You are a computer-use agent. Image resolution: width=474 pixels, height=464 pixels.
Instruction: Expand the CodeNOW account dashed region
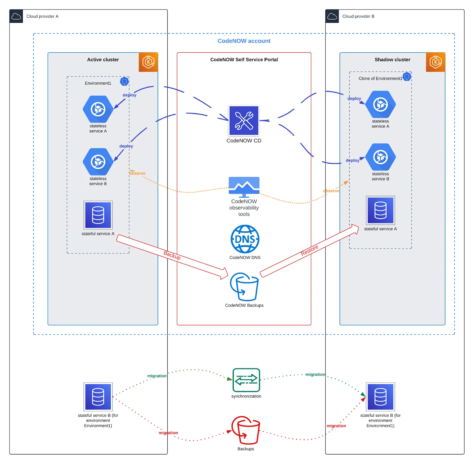pos(244,41)
